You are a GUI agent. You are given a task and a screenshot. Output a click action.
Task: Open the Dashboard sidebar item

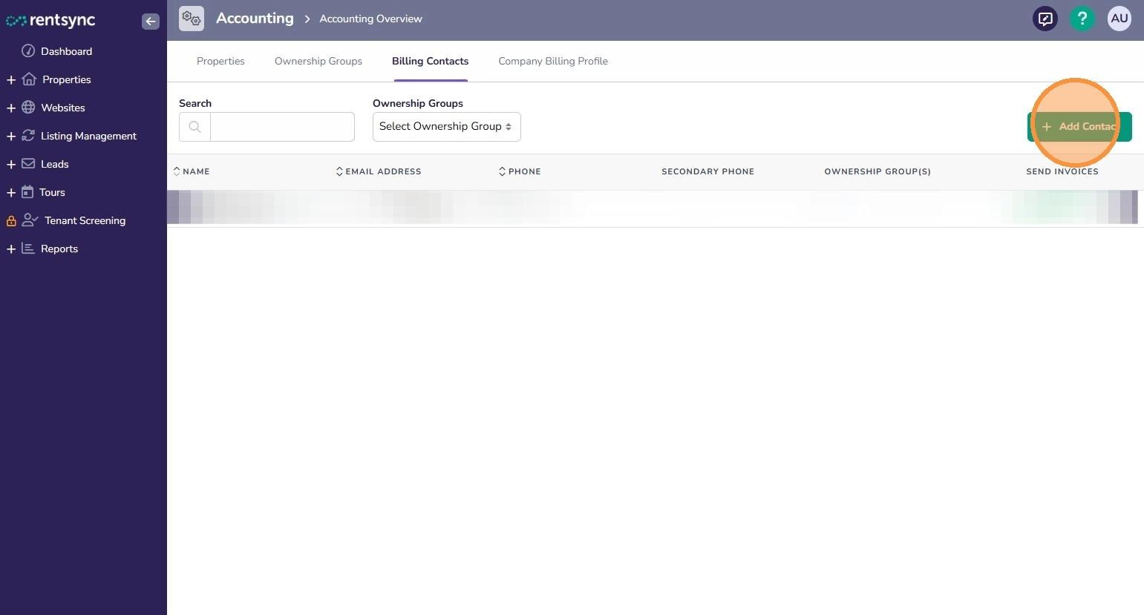(66, 51)
